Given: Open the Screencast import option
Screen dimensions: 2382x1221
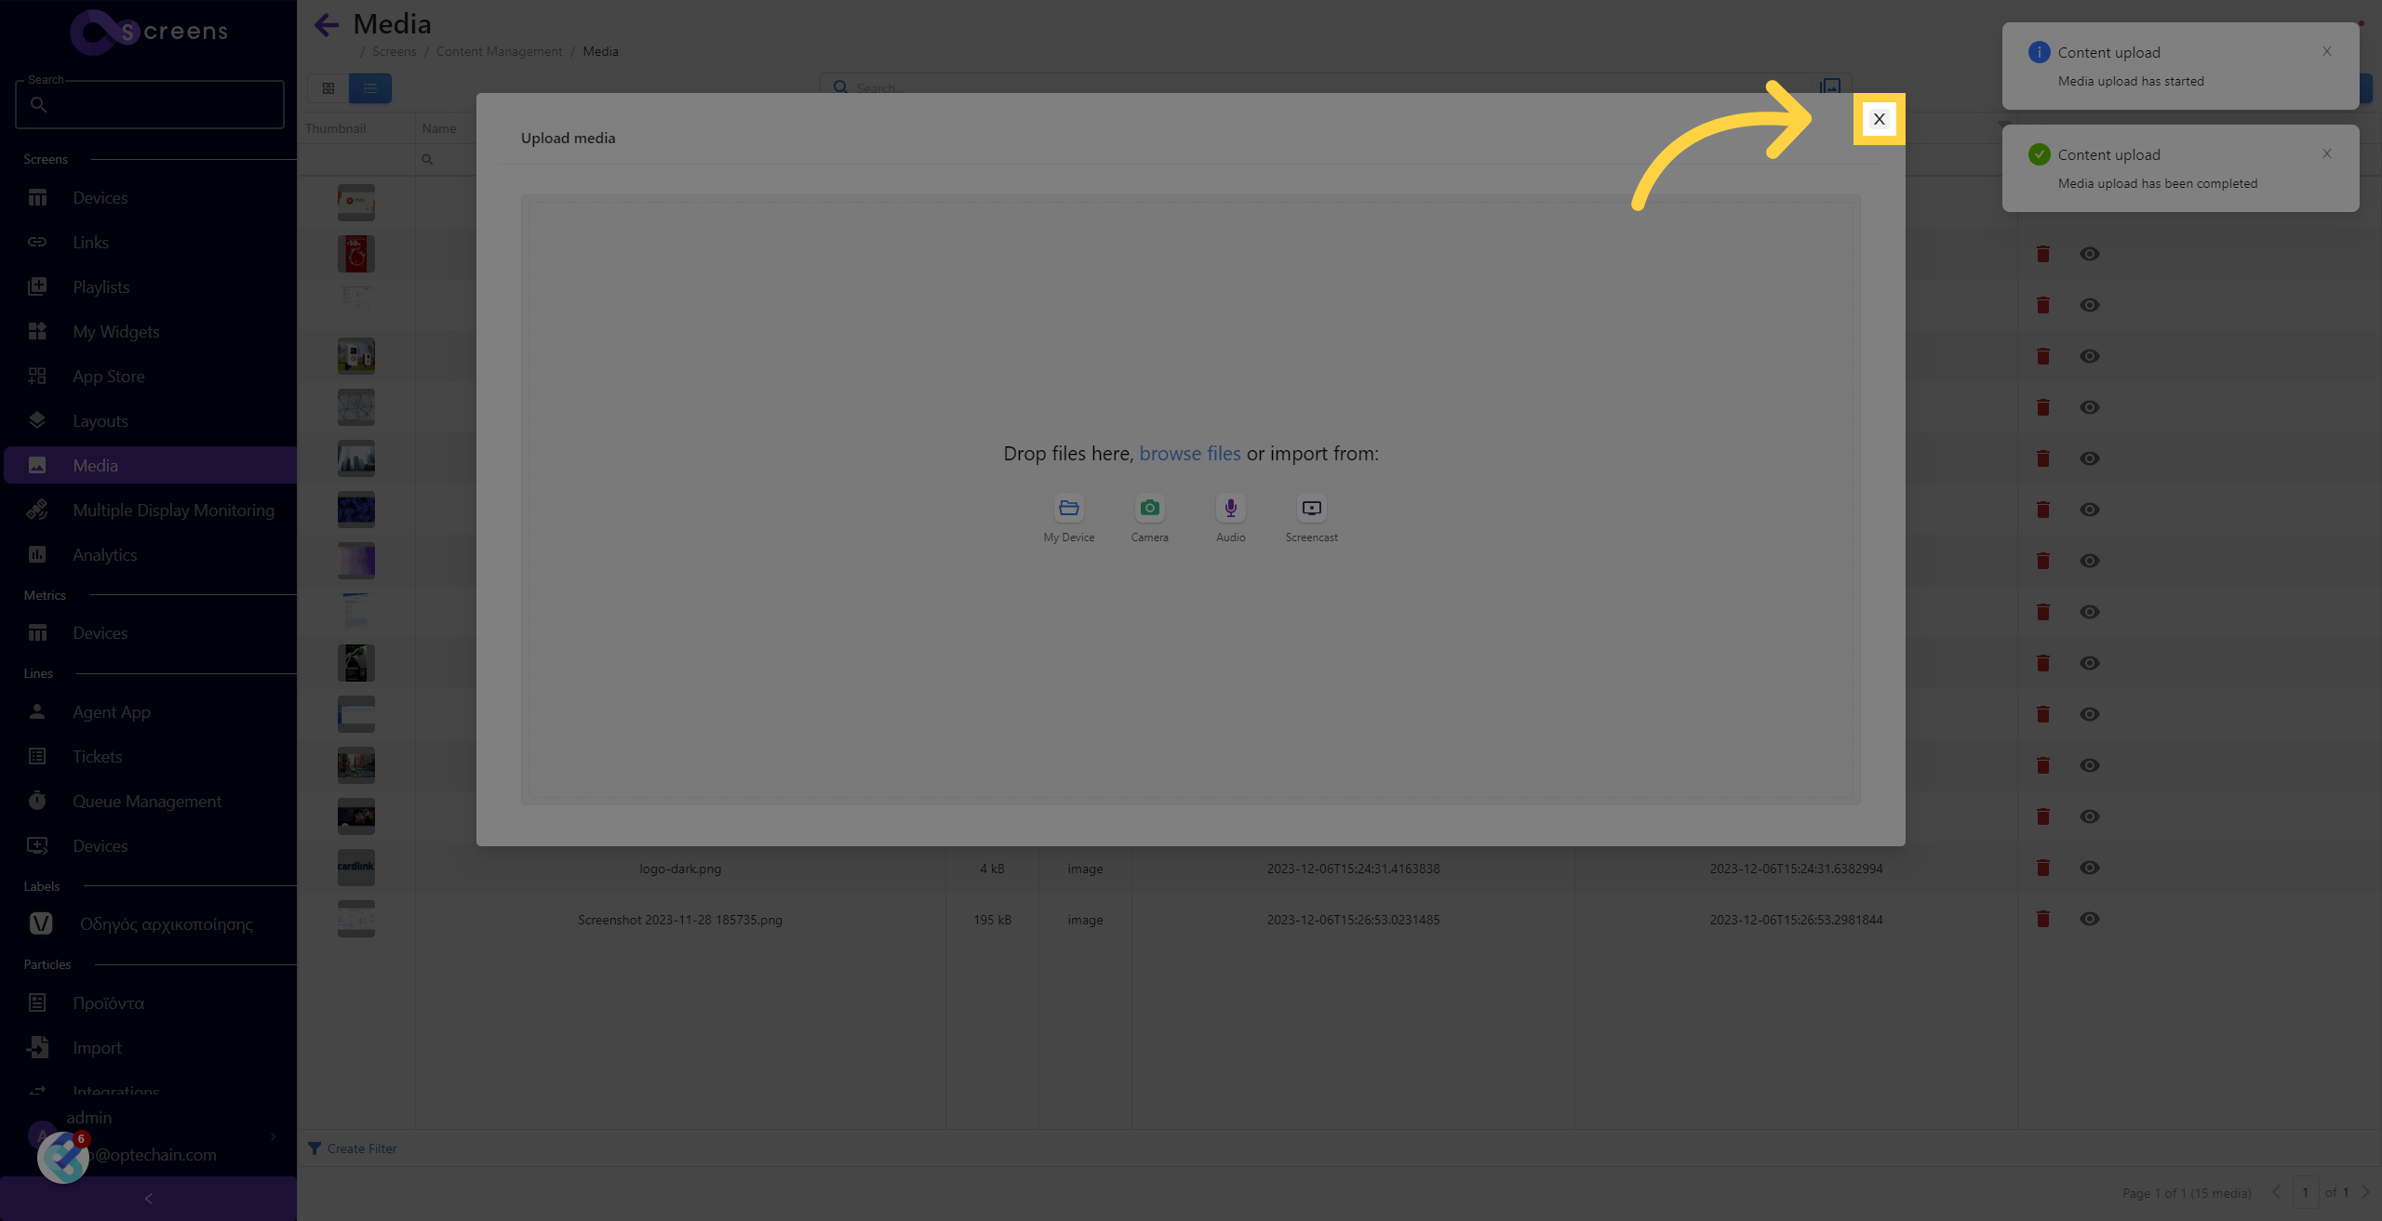Looking at the screenshot, I should [x=1311, y=509].
